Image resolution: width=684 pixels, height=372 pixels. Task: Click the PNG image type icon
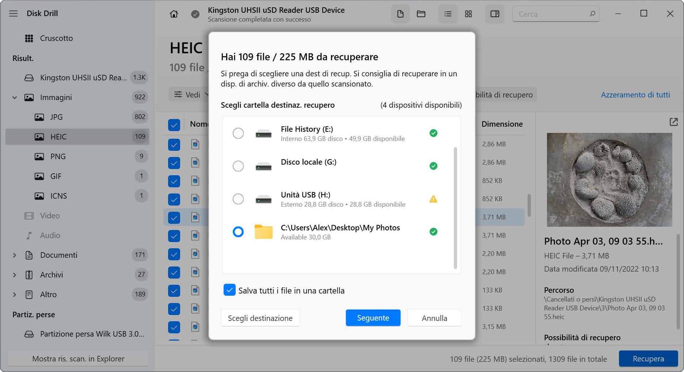click(x=39, y=157)
